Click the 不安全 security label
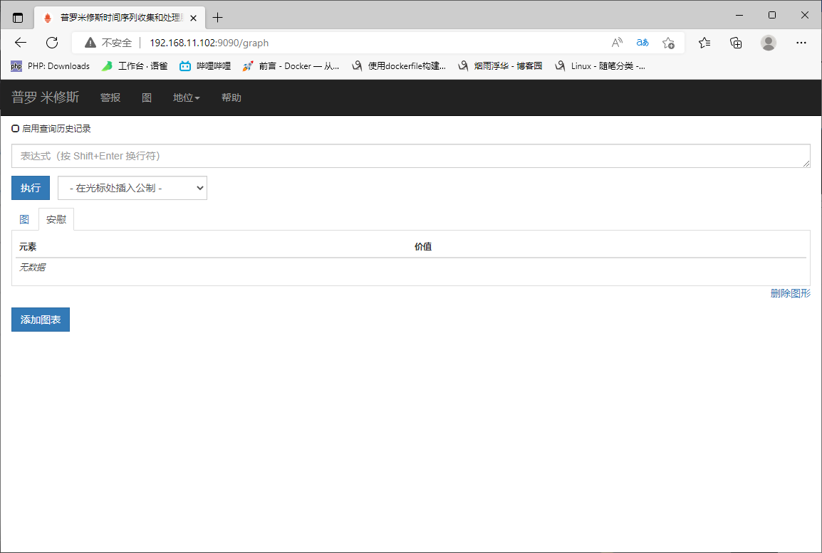Image resolution: width=822 pixels, height=553 pixels. click(x=116, y=43)
